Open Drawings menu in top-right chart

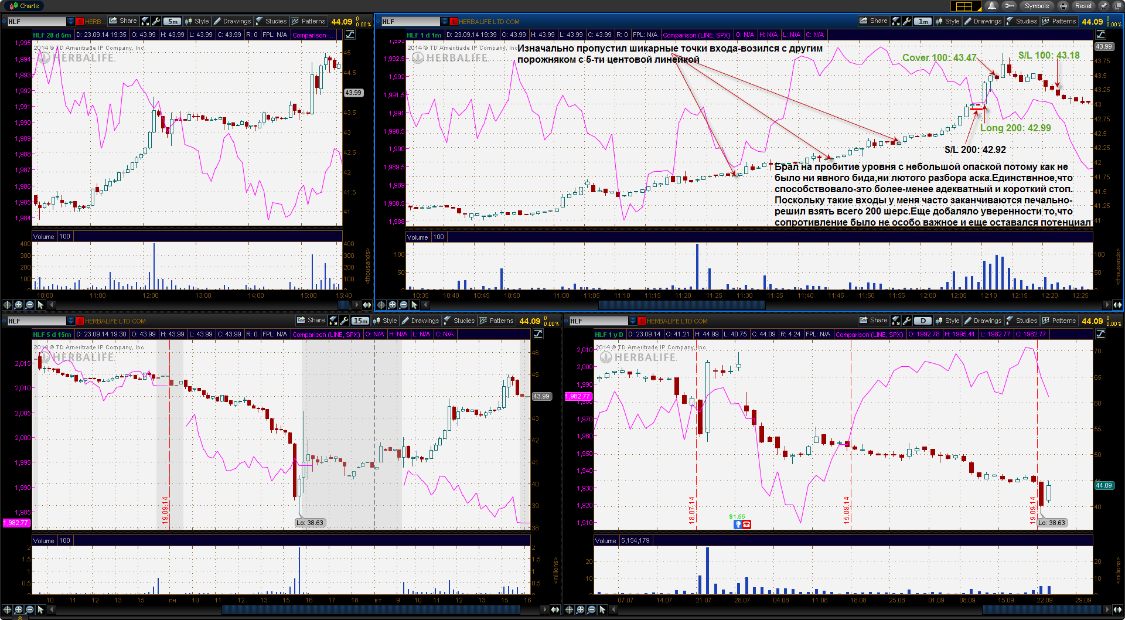pyautogui.click(x=983, y=21)
